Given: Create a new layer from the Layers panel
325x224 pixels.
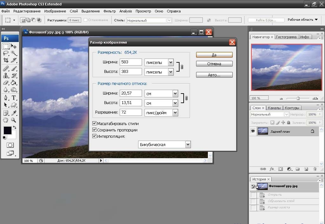Looking at the screenshot, I should pyautogui.click(x=306, y=169).
